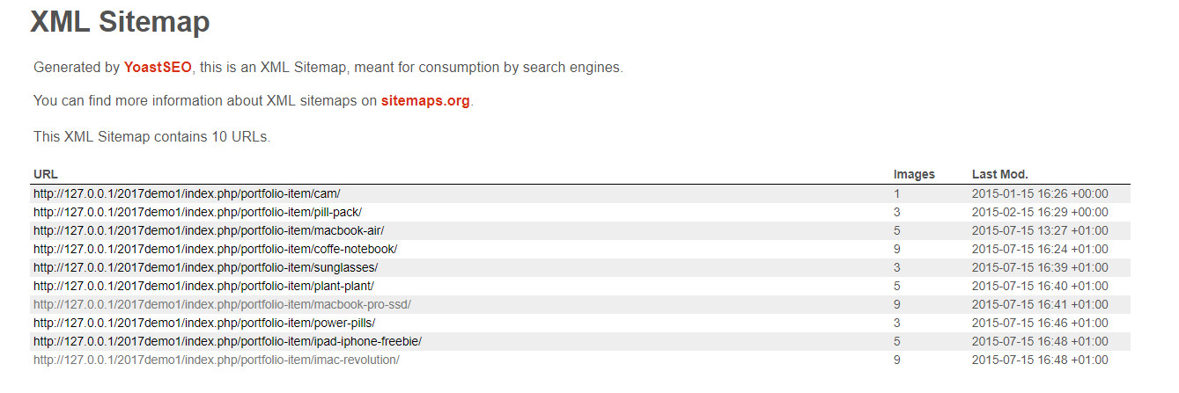
Task: Open the portfolio-item/cam/ URL
Action: click(187, 193)
